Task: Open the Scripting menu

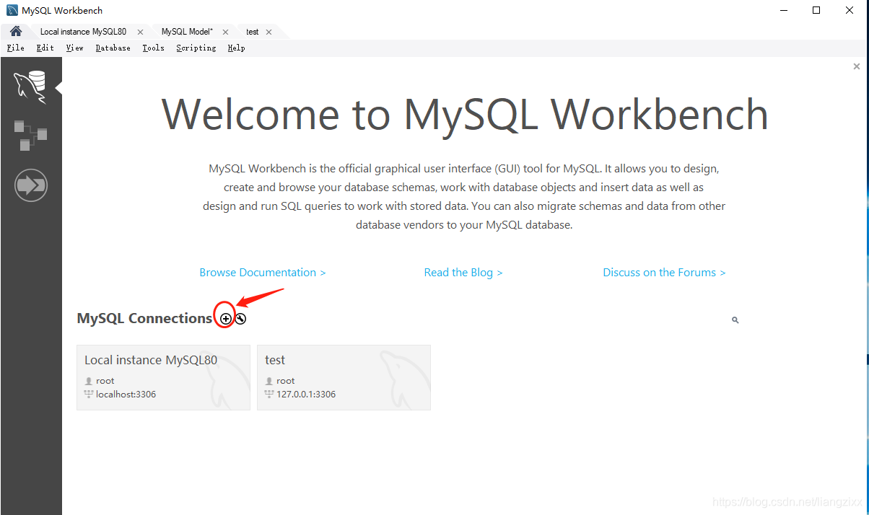Action: click(x=196, y=48)
